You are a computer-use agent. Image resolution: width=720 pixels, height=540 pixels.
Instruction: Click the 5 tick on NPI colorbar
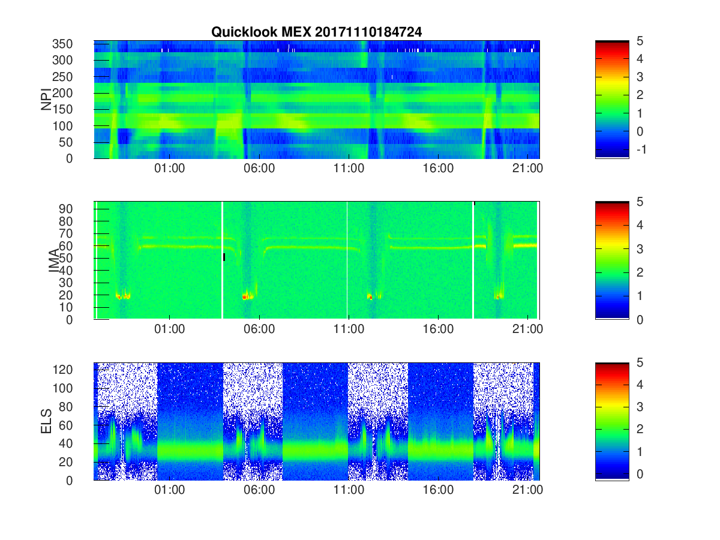tap(640, 41)
